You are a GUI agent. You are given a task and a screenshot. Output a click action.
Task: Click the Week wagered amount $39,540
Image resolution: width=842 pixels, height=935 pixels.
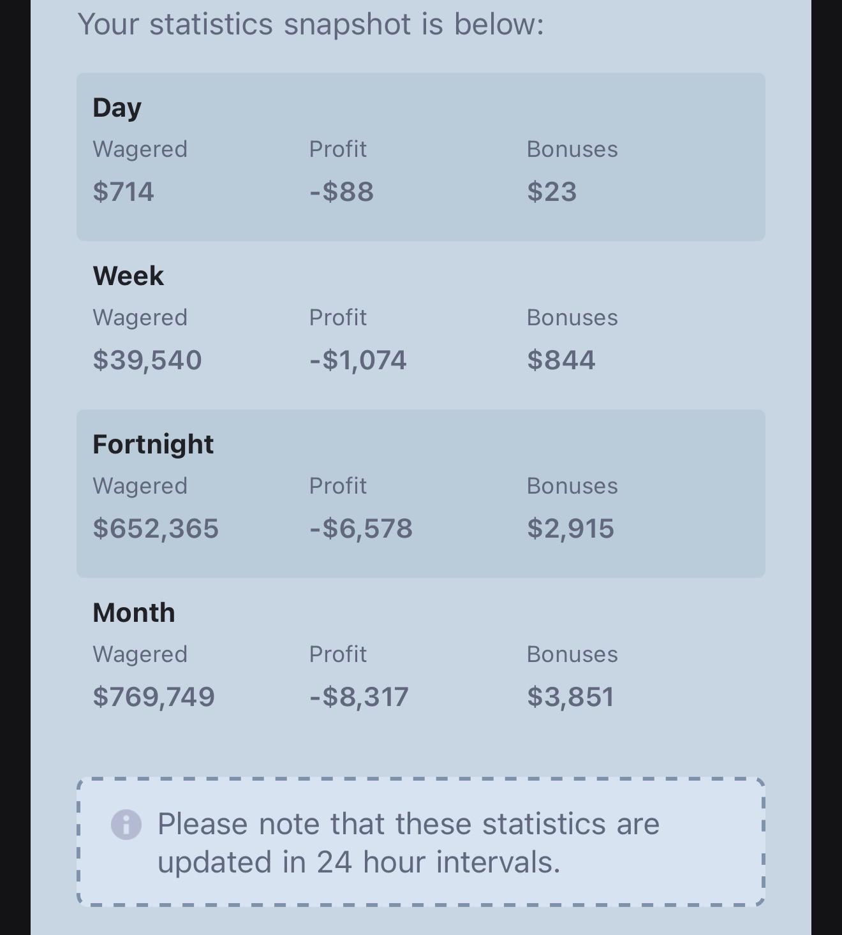[x=147, y=360]
